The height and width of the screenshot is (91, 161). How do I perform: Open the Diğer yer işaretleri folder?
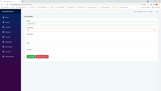145,7
